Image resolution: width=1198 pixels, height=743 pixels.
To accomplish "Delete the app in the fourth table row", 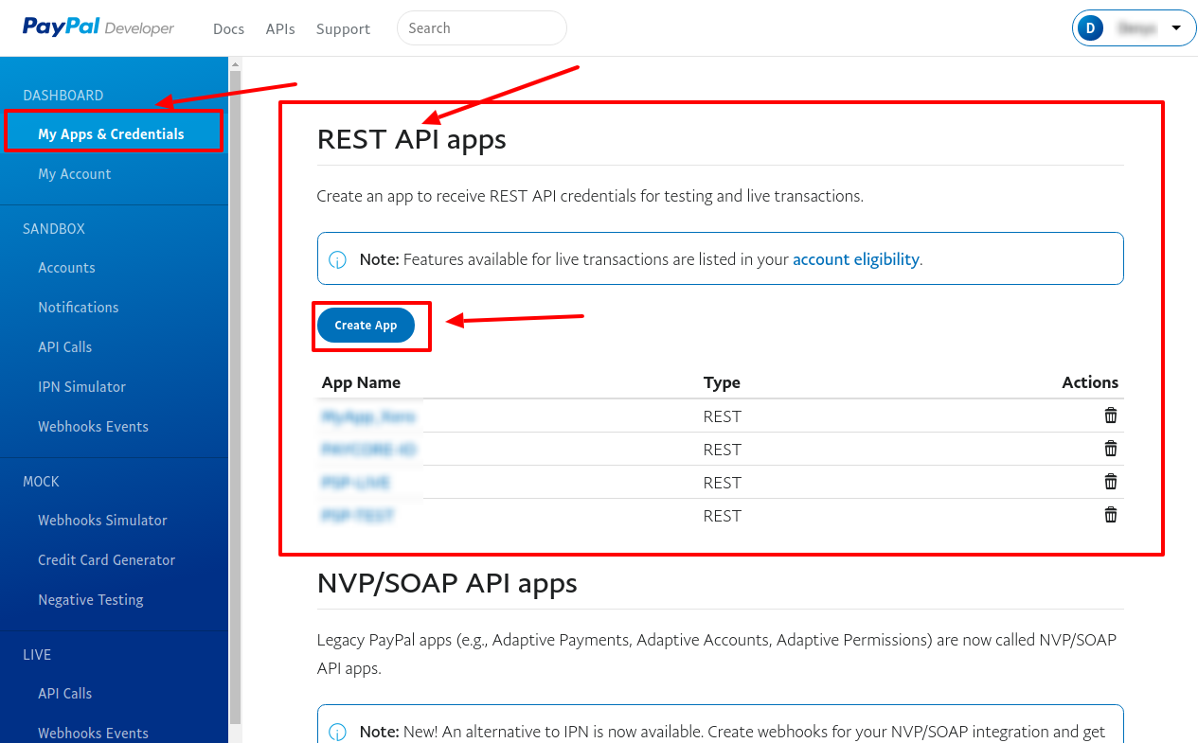I will click(1111, 515).
